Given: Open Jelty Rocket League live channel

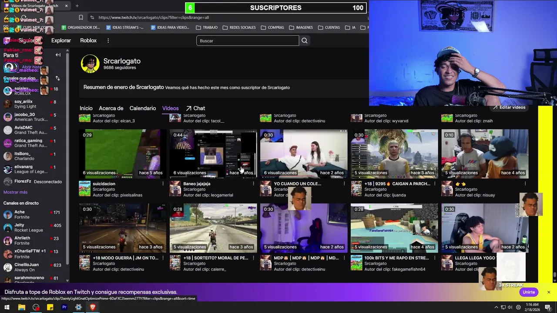Looking at the screenshot, I should pos(33,228).
